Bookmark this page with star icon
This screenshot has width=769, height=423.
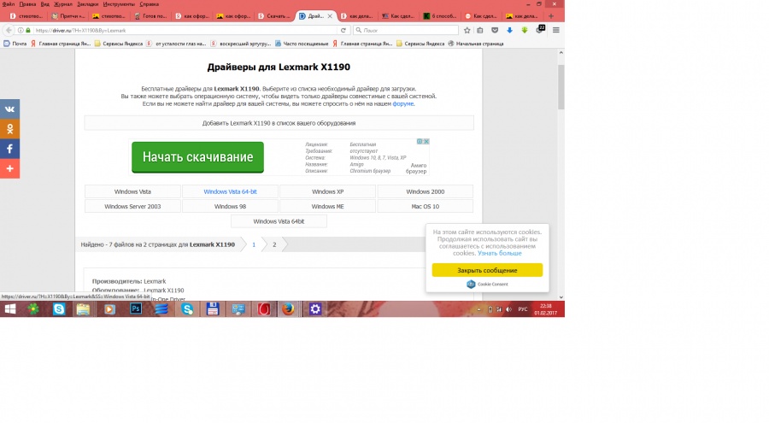click(x=467, y=31)
